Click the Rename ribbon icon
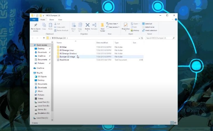The height and width of the screenshot is (131, 213). tap(94, 25)
